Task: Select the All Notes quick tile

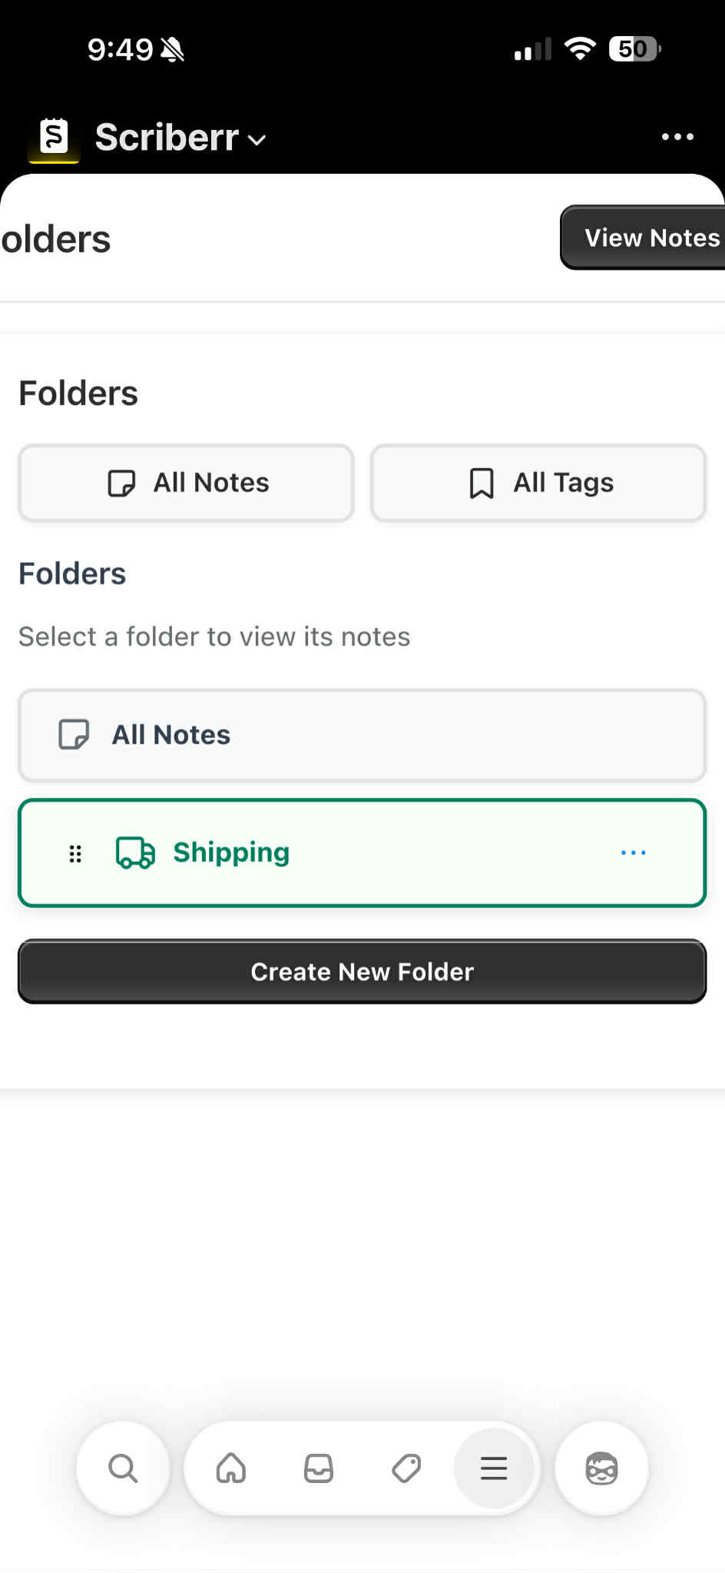Action: [x=186, y=483]
